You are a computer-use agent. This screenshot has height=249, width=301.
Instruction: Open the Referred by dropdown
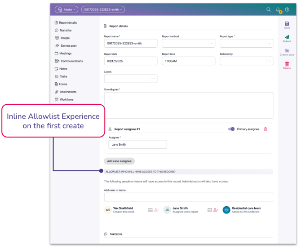269,61
